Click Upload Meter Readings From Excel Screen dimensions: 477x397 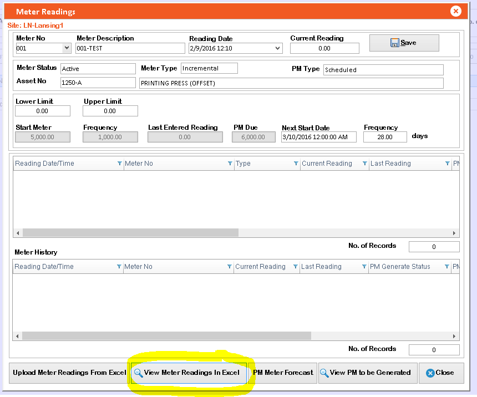[x=69, y=373]
